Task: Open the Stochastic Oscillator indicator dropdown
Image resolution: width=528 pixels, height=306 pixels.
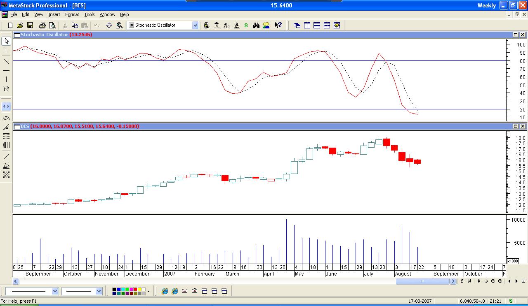Action: click(x=195, y=25)
